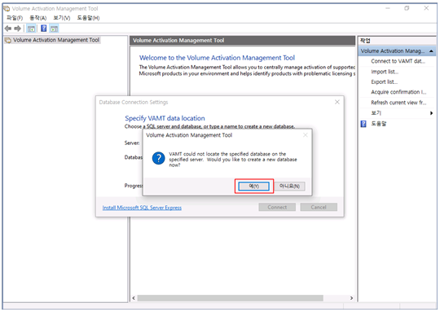
Task: Click Refresh current view fr... action
Action: pyautogui.click(x=398, y=103)
